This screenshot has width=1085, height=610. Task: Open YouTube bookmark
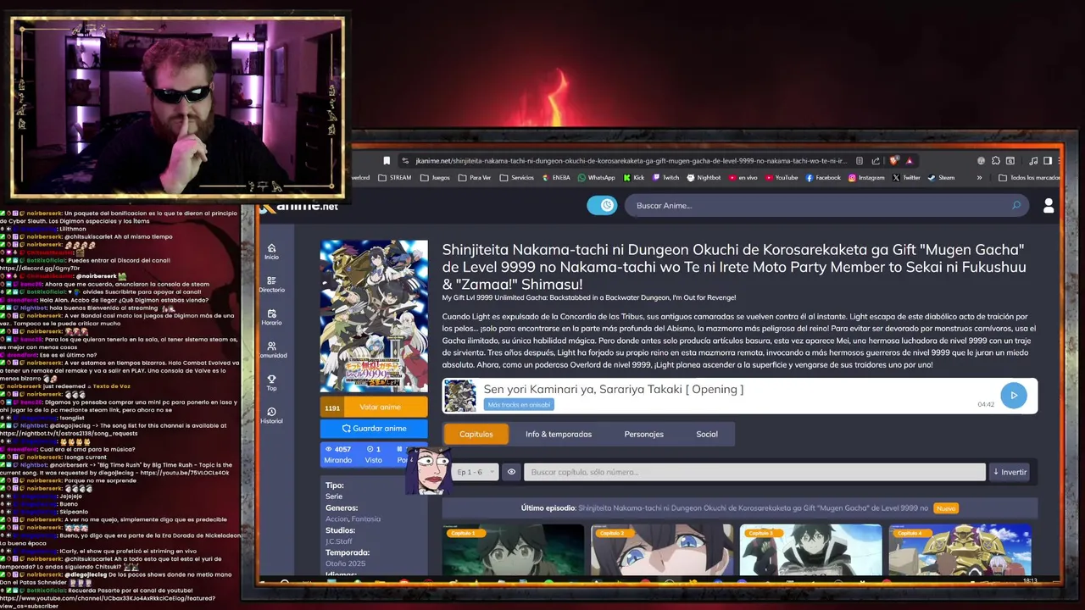pos(781,178)
